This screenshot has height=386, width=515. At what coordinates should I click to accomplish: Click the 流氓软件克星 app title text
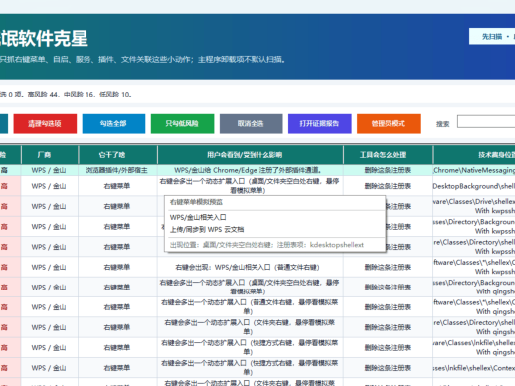point(44,38)
